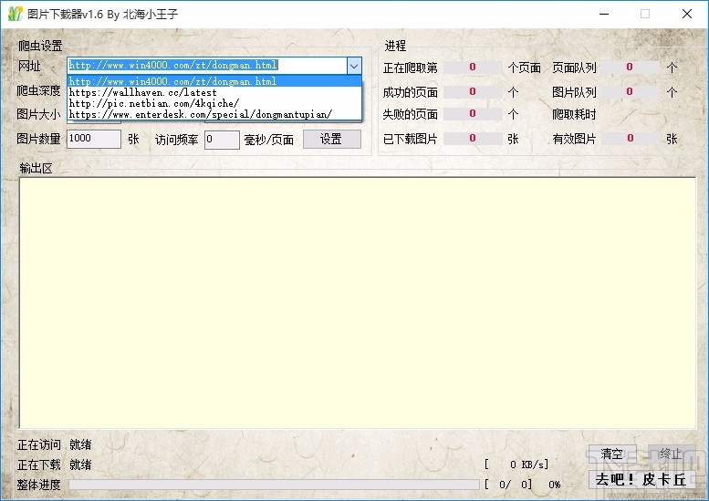Screen dimensions: 709x501
Task: Click the 就绪 status beside 正在下载
Action: click(80, 464)
